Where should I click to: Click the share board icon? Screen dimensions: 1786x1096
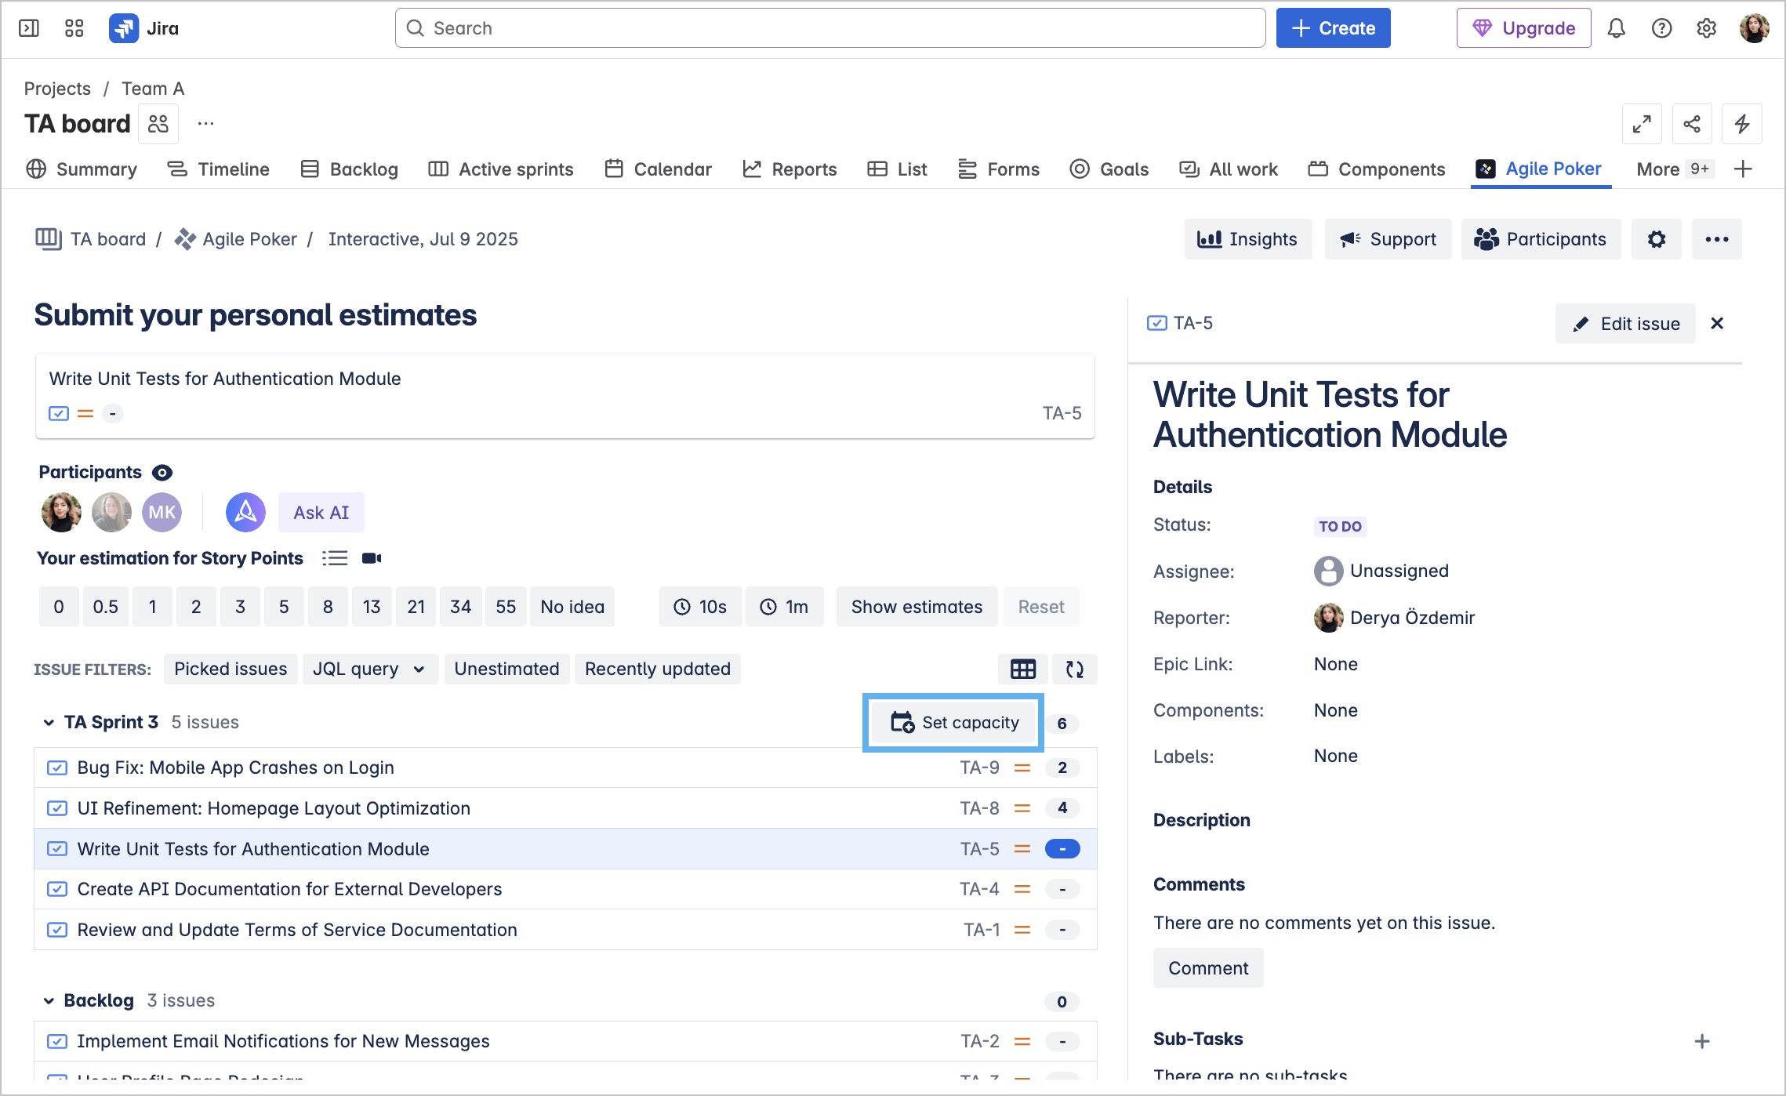(x=1692, y=124)
